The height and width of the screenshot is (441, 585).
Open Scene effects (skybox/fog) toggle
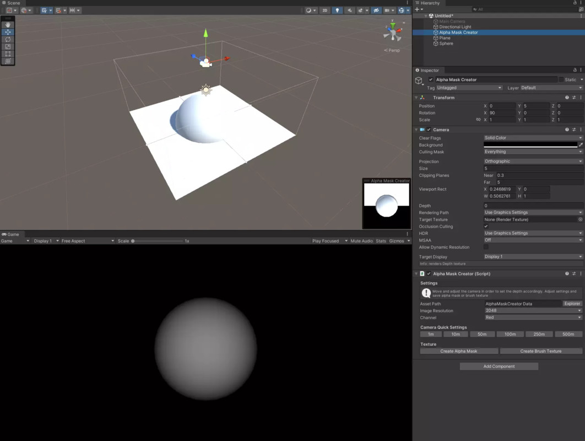(x=360, y=10)
